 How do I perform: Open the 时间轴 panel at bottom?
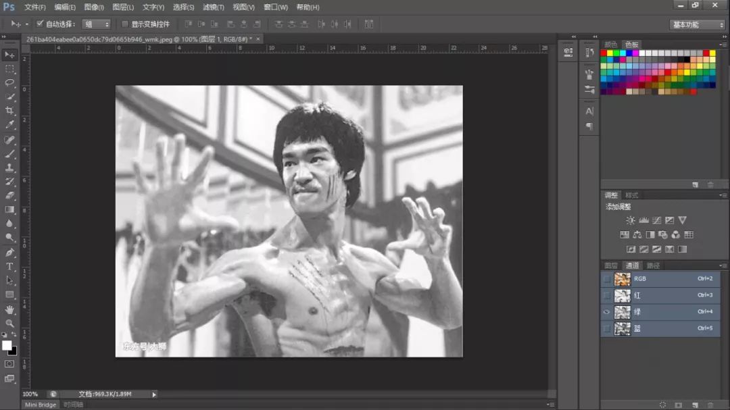pyautogui.click(x=72, y=404)
